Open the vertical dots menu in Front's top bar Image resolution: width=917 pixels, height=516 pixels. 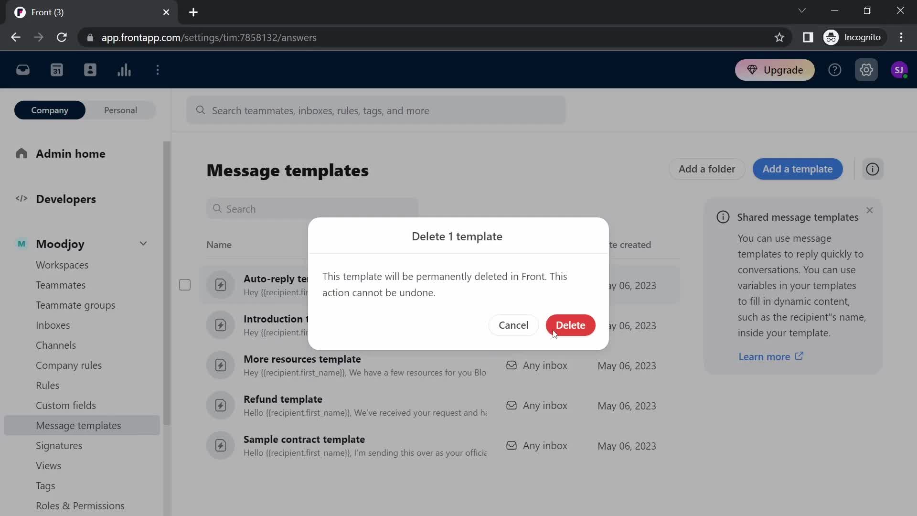pyautogui.click(x=158, y=70)
